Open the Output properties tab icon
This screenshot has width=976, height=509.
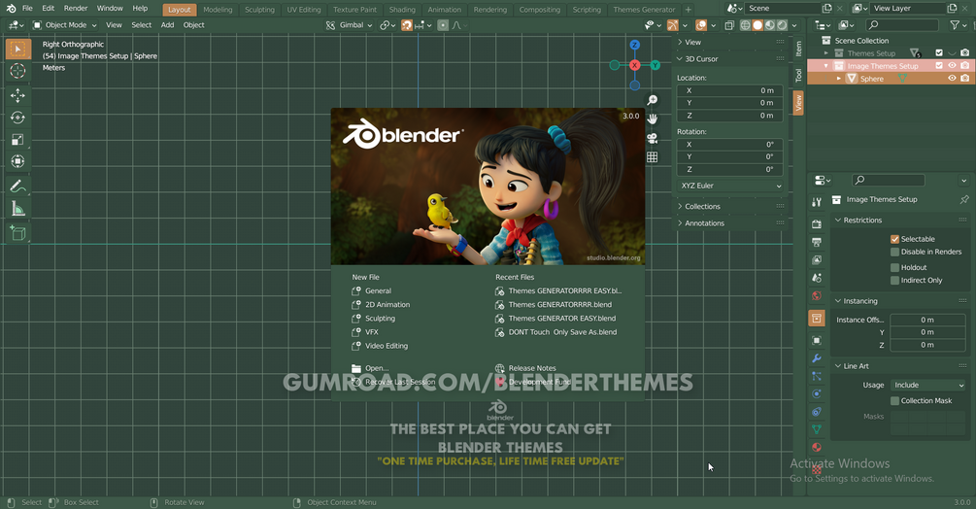[817, 242]
